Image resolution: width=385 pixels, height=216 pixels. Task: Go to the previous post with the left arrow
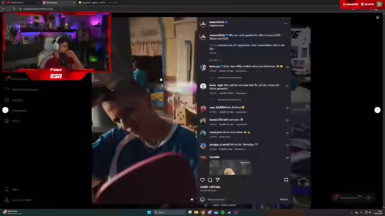click(5, 110)
